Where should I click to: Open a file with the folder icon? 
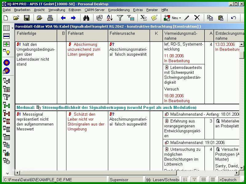pos(16,18)
